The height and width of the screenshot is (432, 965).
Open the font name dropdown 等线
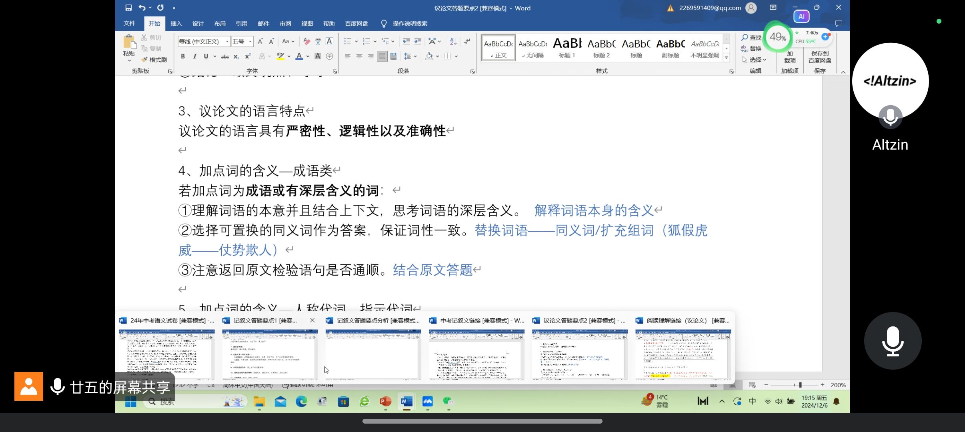(x=227, y=41)
